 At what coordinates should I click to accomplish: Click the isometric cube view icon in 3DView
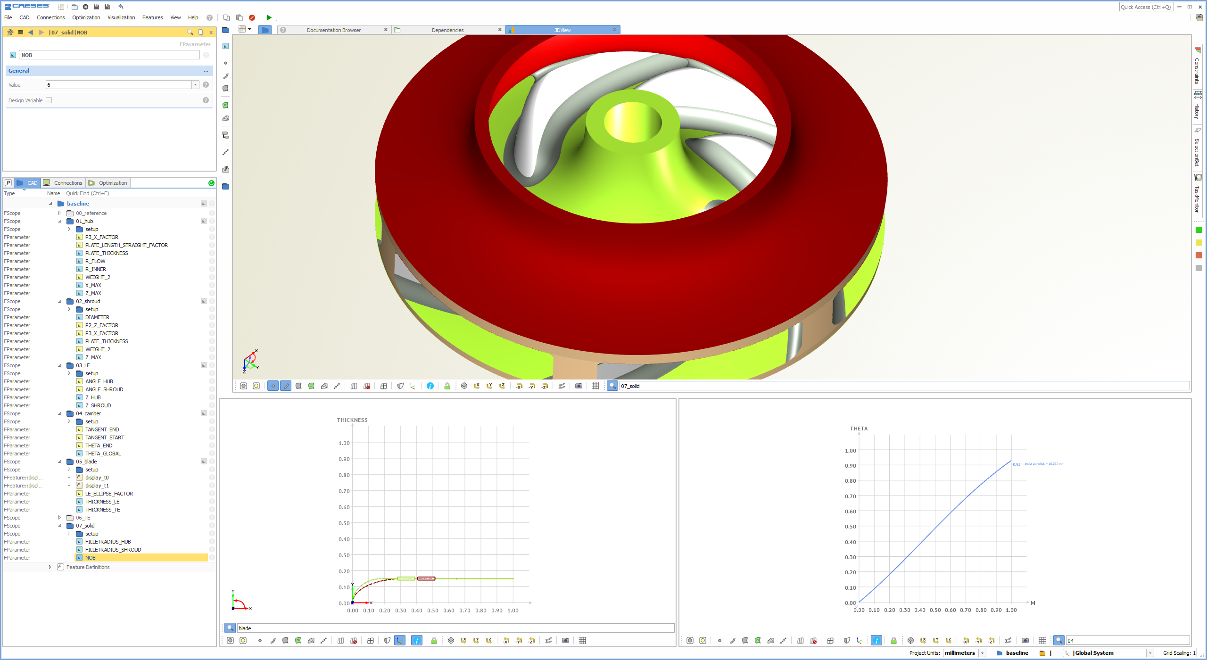pyautogui.click(x=464, y=386)
